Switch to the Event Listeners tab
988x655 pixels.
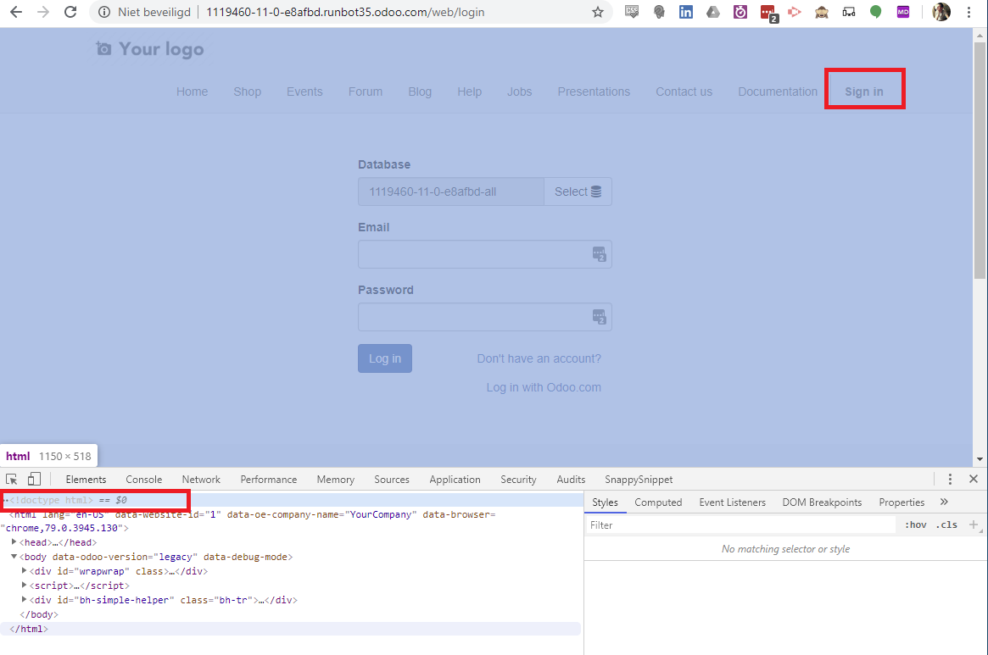point(732,502)
